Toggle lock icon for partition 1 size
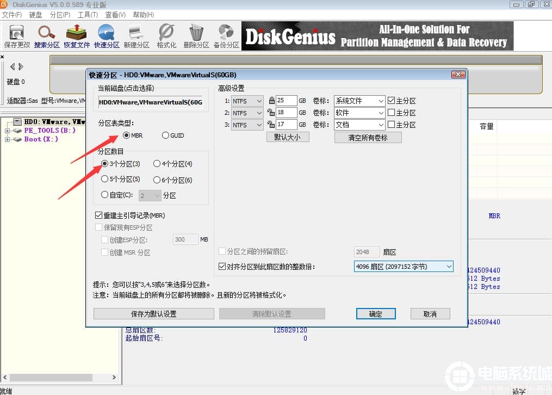This screenshot has height=395, width=552. (271, 101)
